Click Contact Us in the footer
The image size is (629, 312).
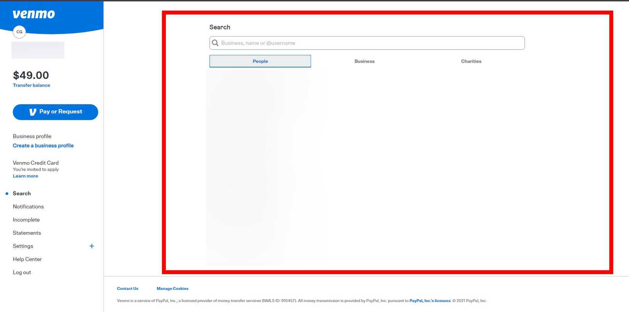pyautogui.click(x=127, y=289)
